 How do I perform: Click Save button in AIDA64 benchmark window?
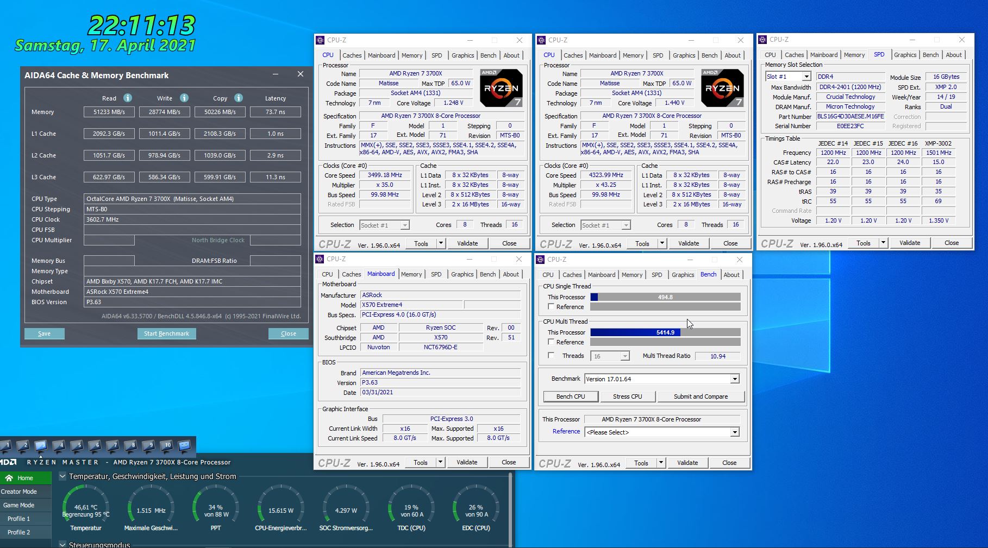(44, 333)
